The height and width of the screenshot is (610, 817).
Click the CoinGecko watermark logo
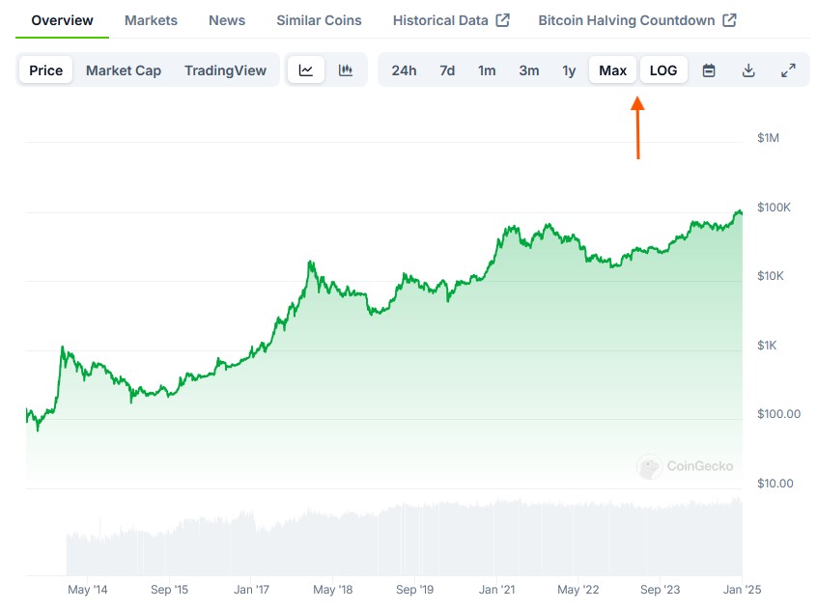(650, 467)
